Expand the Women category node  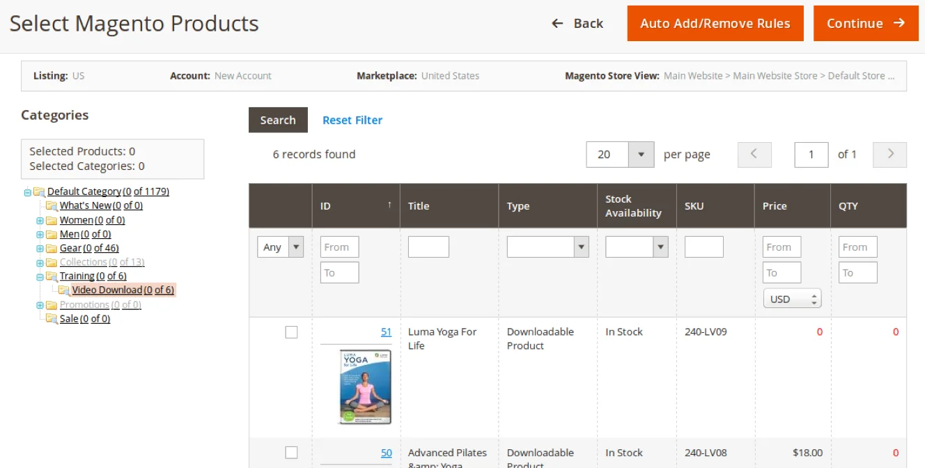40,220
